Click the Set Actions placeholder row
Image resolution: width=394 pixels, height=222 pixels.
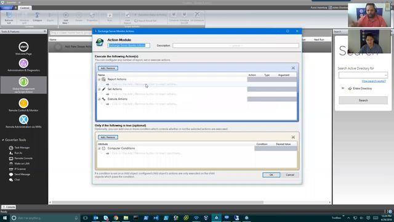(x=145, y=94)
